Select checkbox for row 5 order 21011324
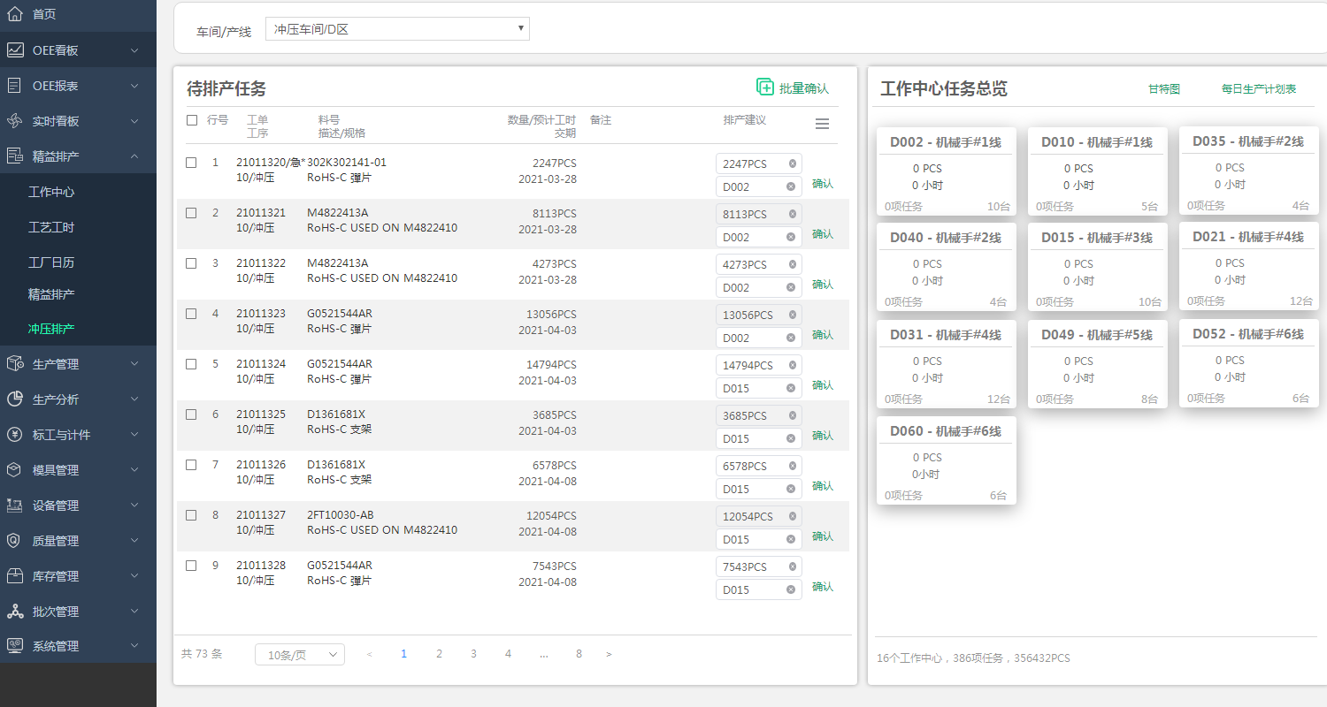 191,364
